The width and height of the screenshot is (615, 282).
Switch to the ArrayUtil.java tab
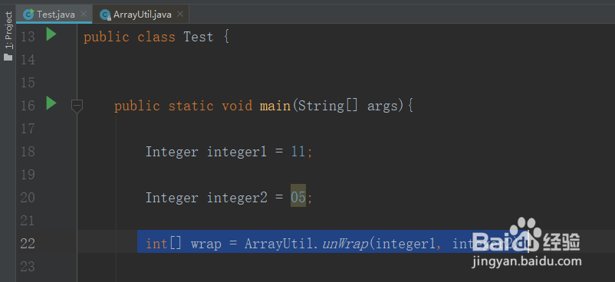(x=143, y=15)
